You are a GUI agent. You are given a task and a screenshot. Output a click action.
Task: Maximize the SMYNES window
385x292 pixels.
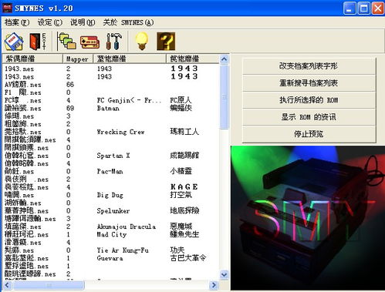point(363,8)
